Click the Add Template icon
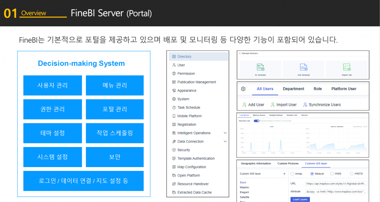This screenshot has height=202, width=380. coord(303,67)
